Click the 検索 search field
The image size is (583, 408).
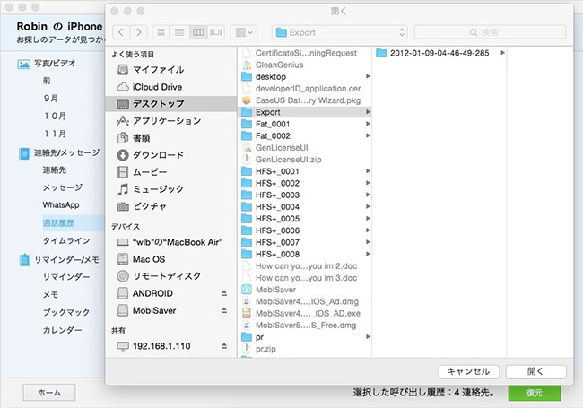pos(490,32)
